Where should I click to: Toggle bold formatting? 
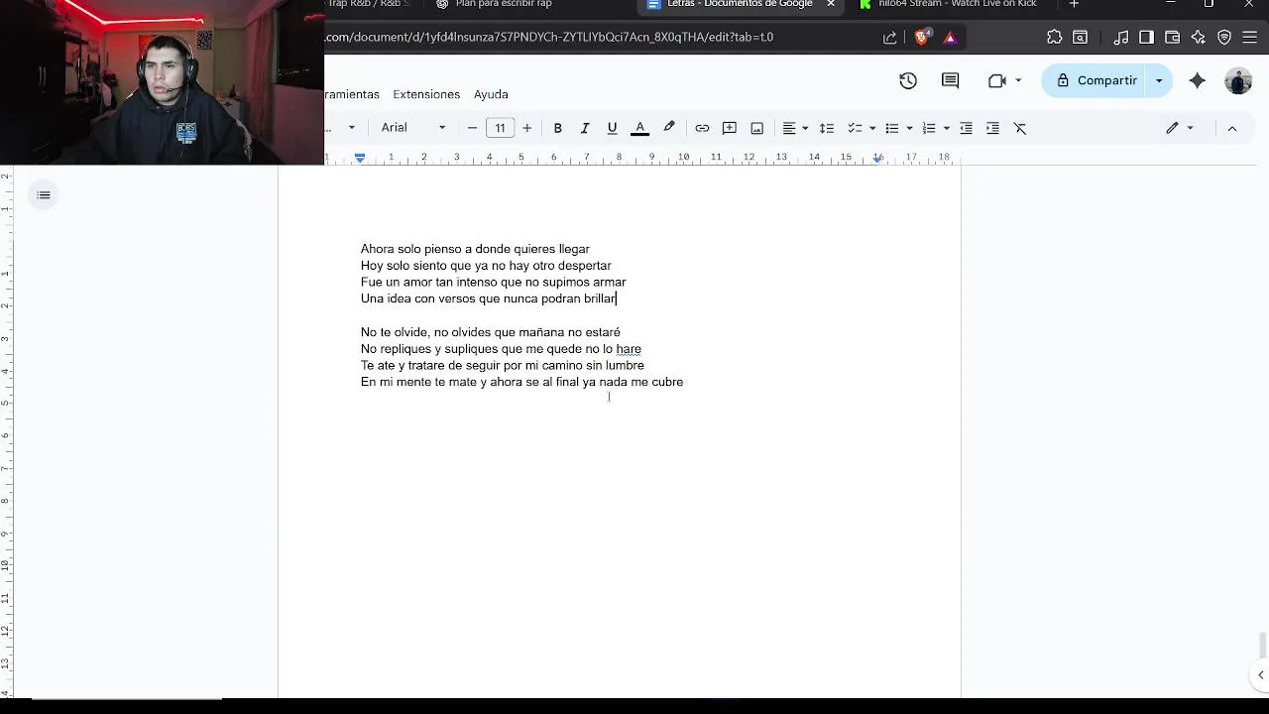tap(558, 128)
